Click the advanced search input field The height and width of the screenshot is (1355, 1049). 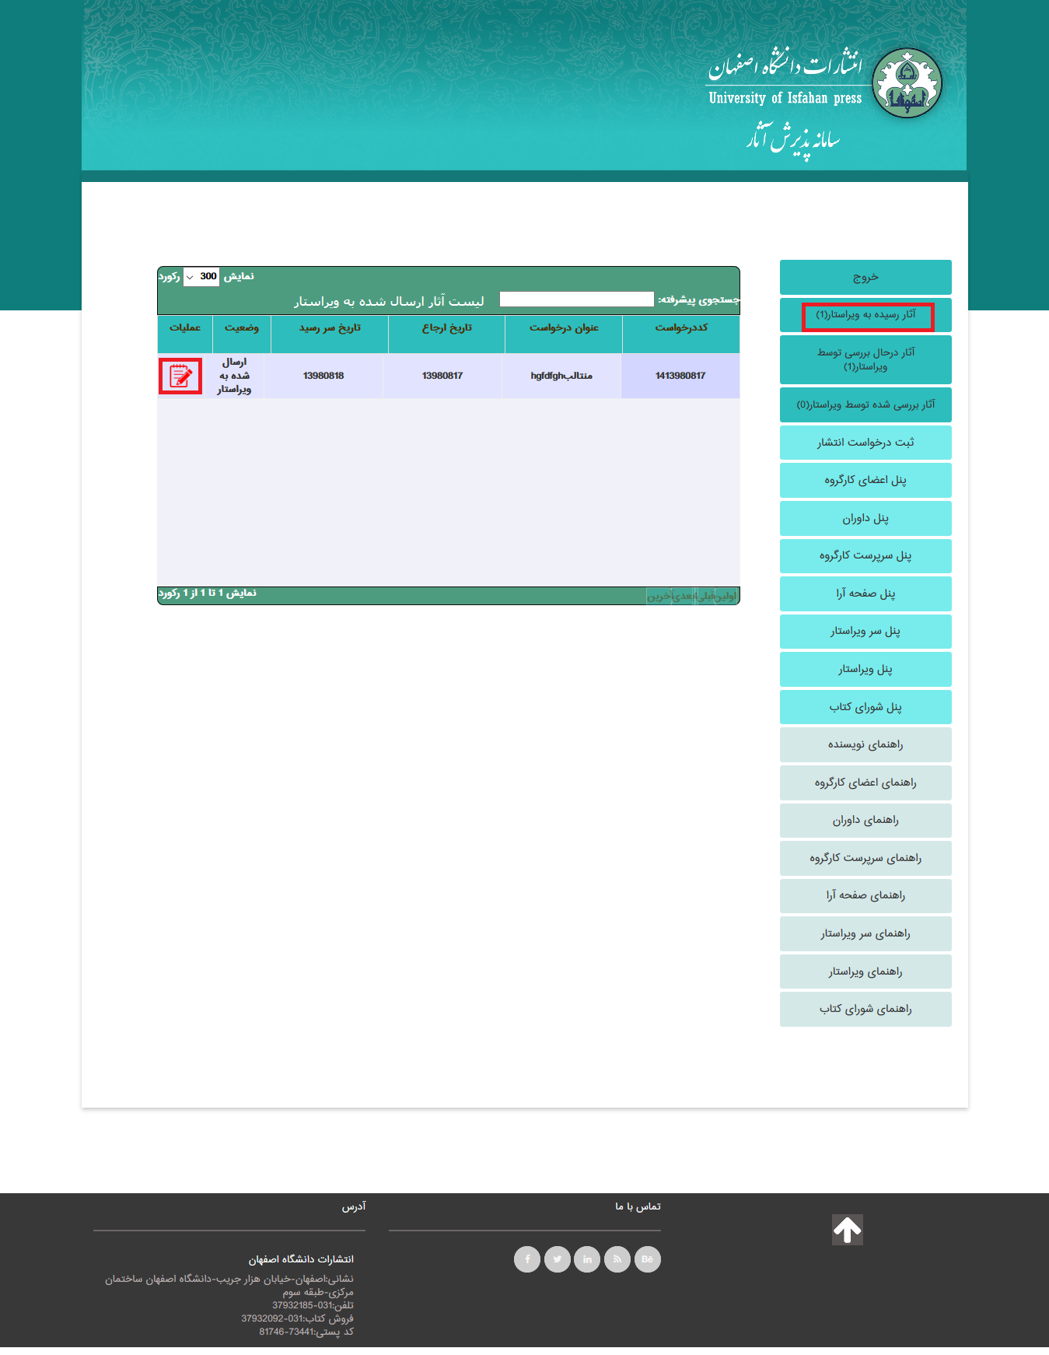click(x=576, y=299)
